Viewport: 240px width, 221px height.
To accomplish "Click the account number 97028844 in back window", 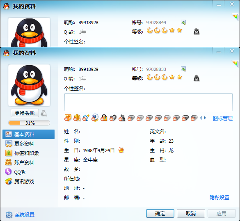I will point(156,23).
